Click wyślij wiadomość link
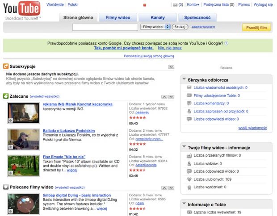Viewport: 277px width, 216px height. coord(252,128)
